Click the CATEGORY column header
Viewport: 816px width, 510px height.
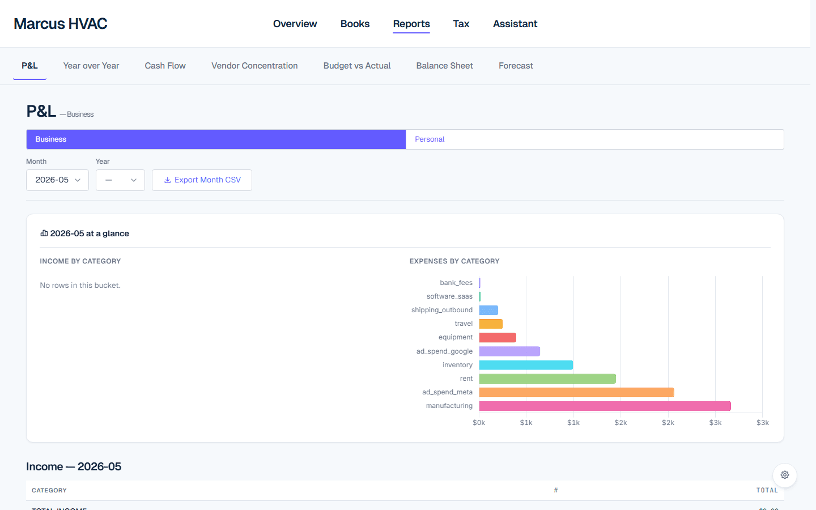click(x=49, y=491)
